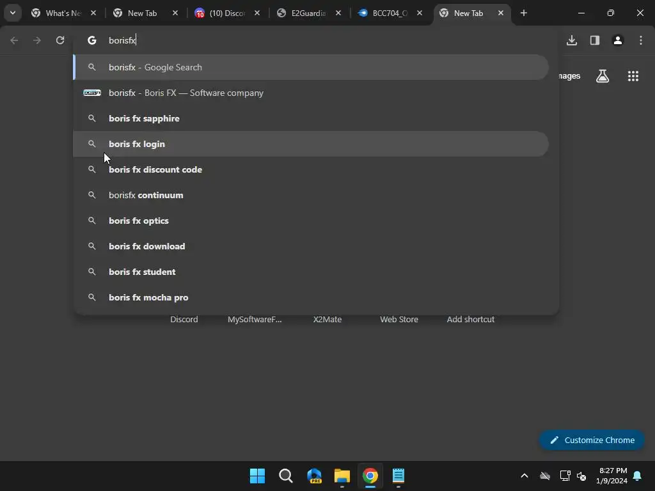Screen dimensions: 655x491
Task: Open the tab search dropdown arrow
Action: (x=13, y=13)
